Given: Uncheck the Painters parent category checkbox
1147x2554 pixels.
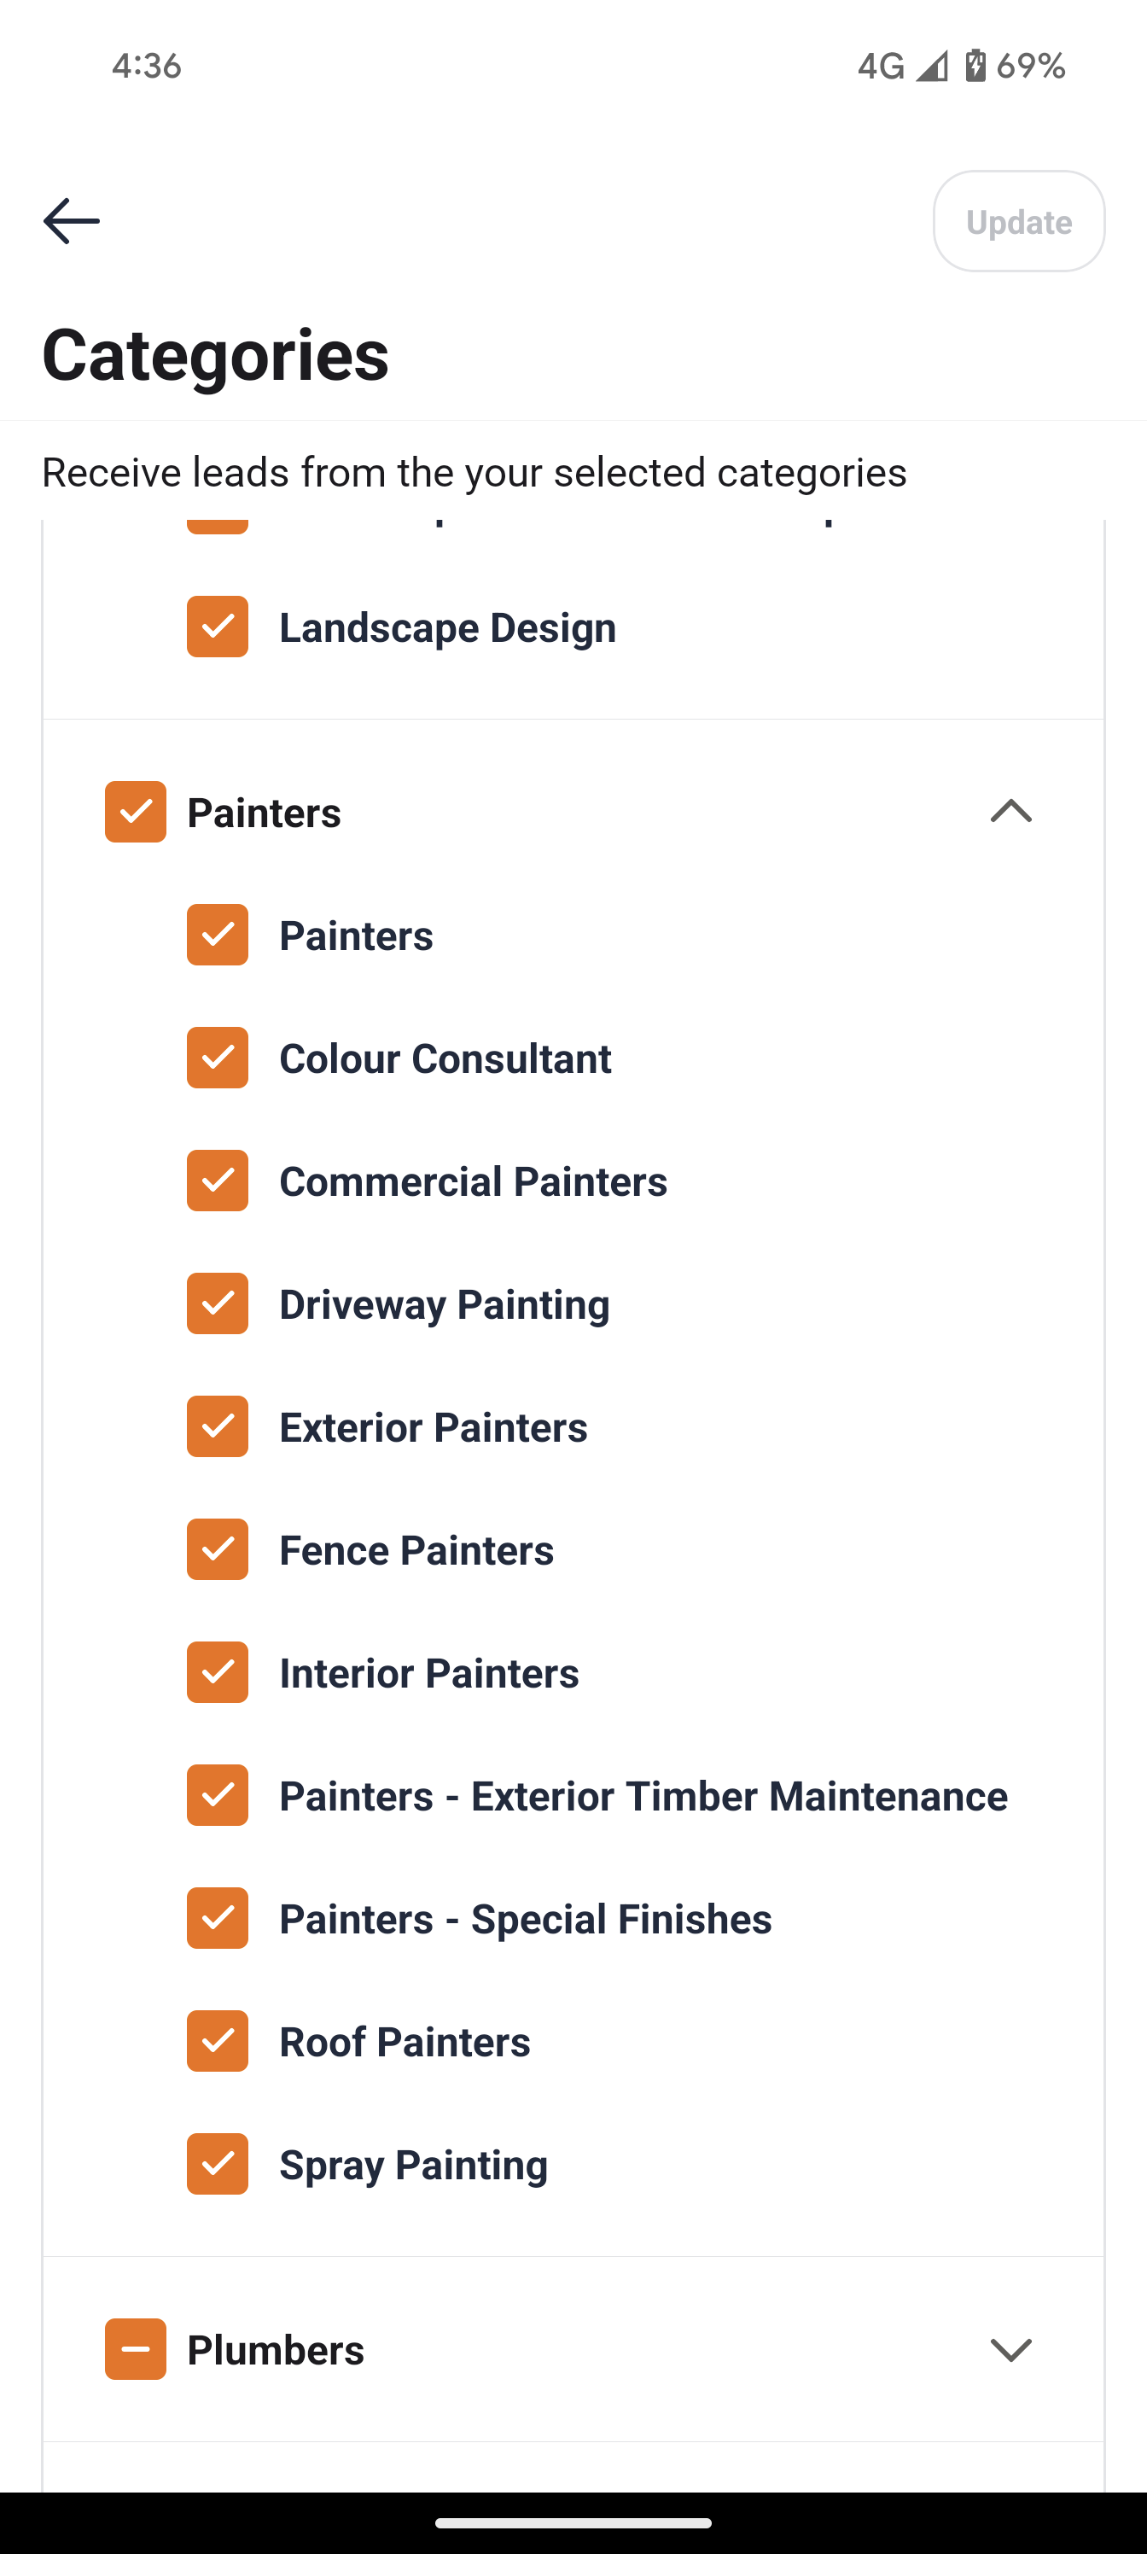Looking at the screenshot, I should (x=136, y=812).
